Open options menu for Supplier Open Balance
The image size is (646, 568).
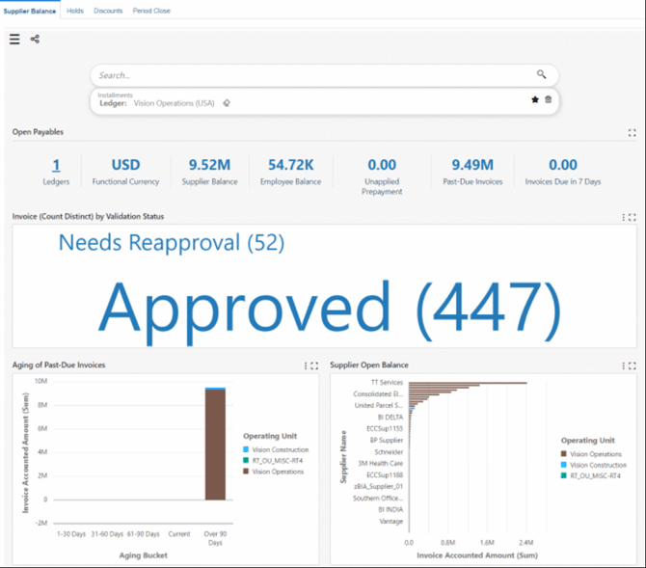(622, 365)
